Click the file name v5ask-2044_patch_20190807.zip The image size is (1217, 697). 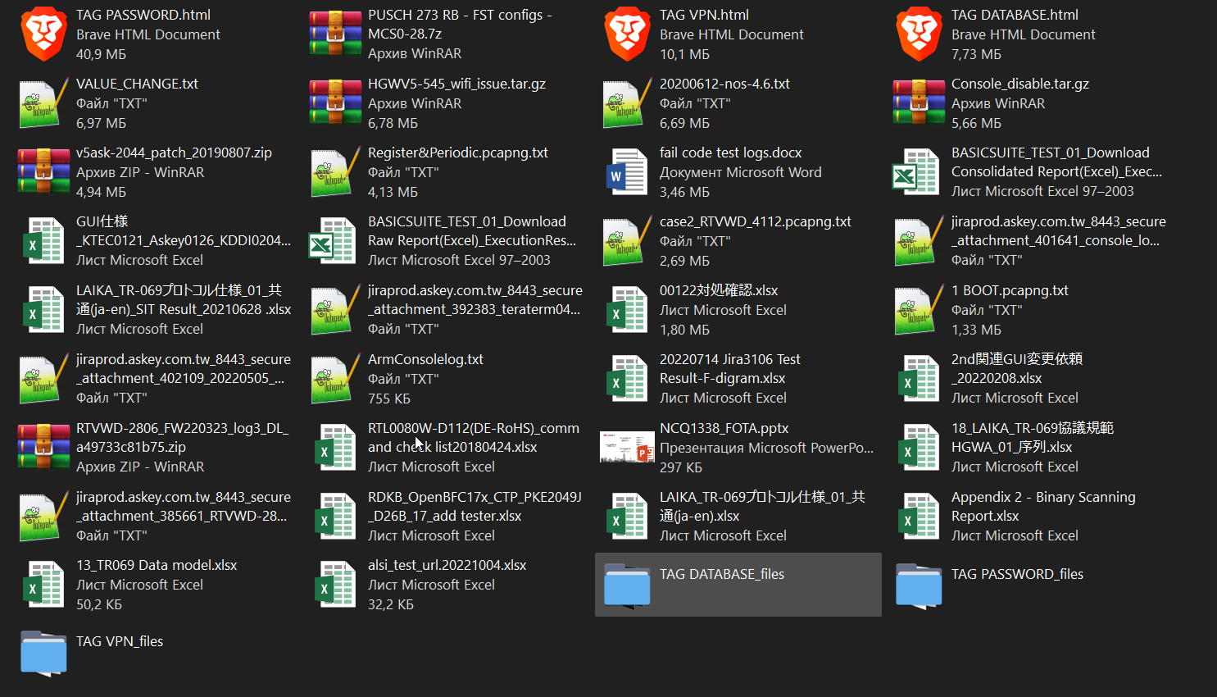coord(174,153)
